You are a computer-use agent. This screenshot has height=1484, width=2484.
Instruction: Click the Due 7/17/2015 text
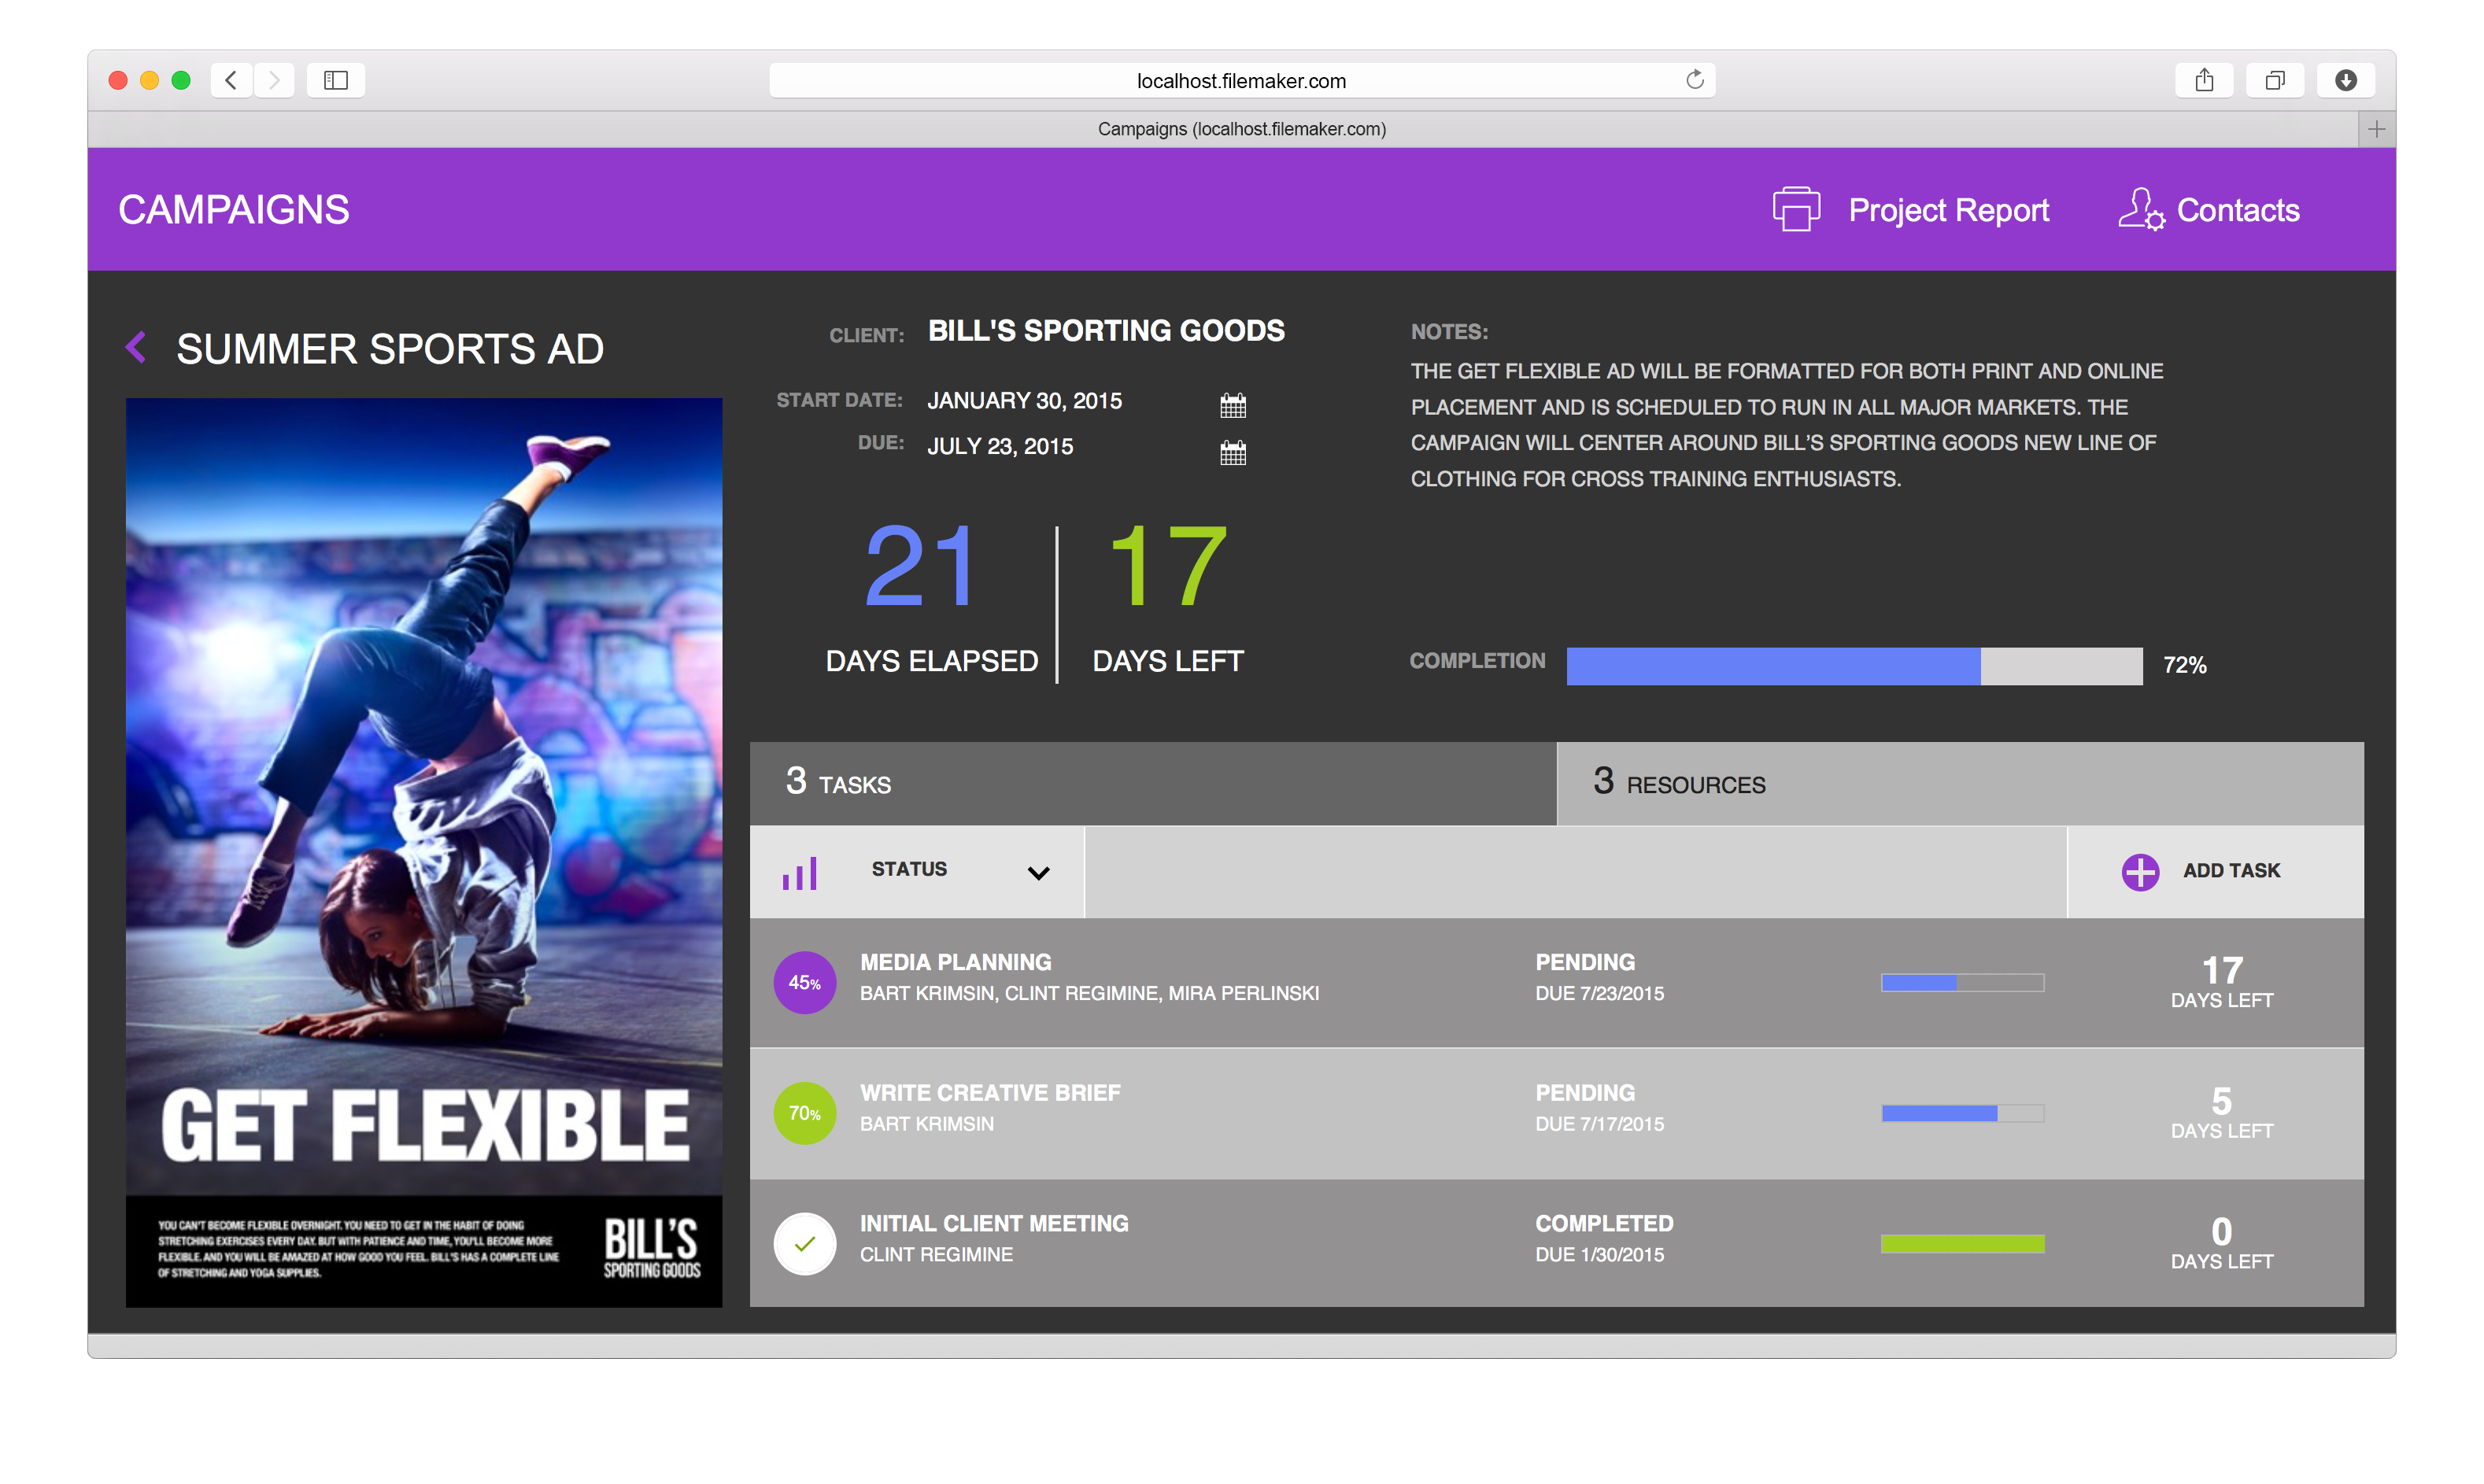click(x=1600, y=1124)
